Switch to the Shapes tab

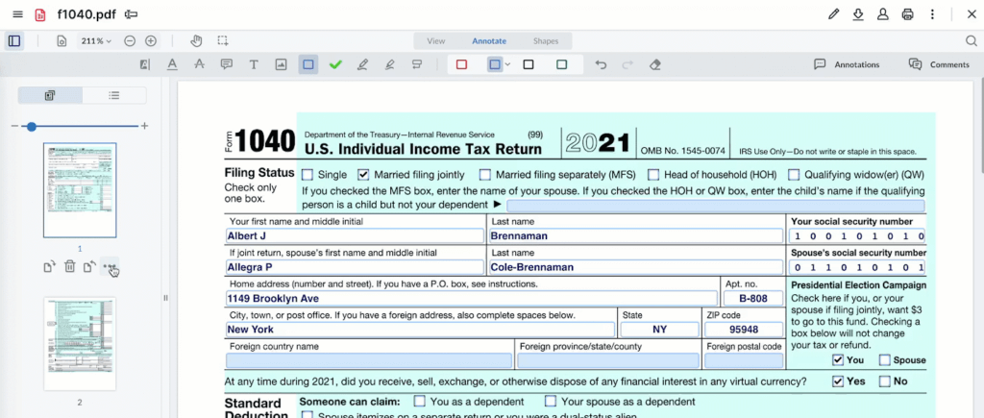[x=546, y=40]
